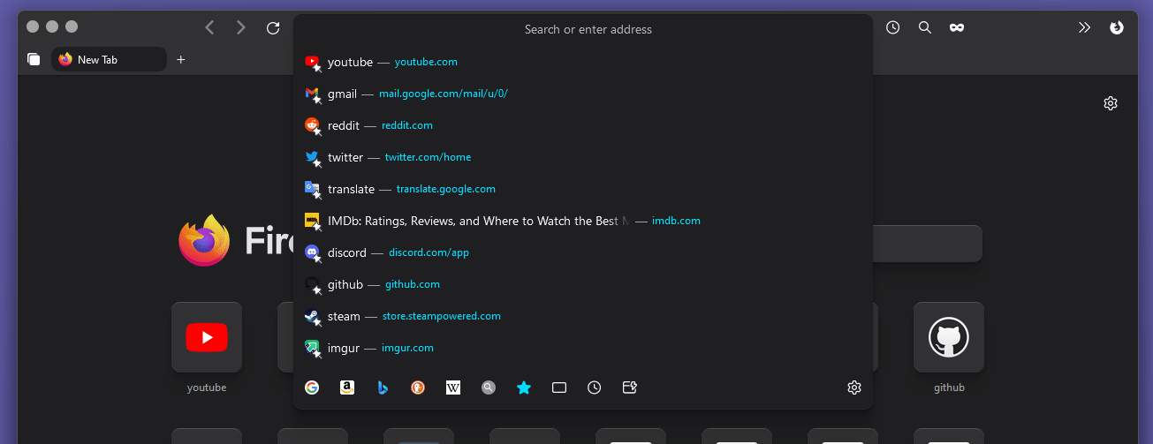Open the reddit suggestion row

[x=583, y=125]
